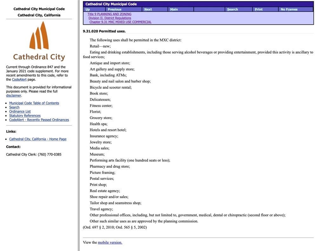
Task: Open Title 9 PLANNING AND ZONING breadcrumb
Action: [x=110, y=14]
